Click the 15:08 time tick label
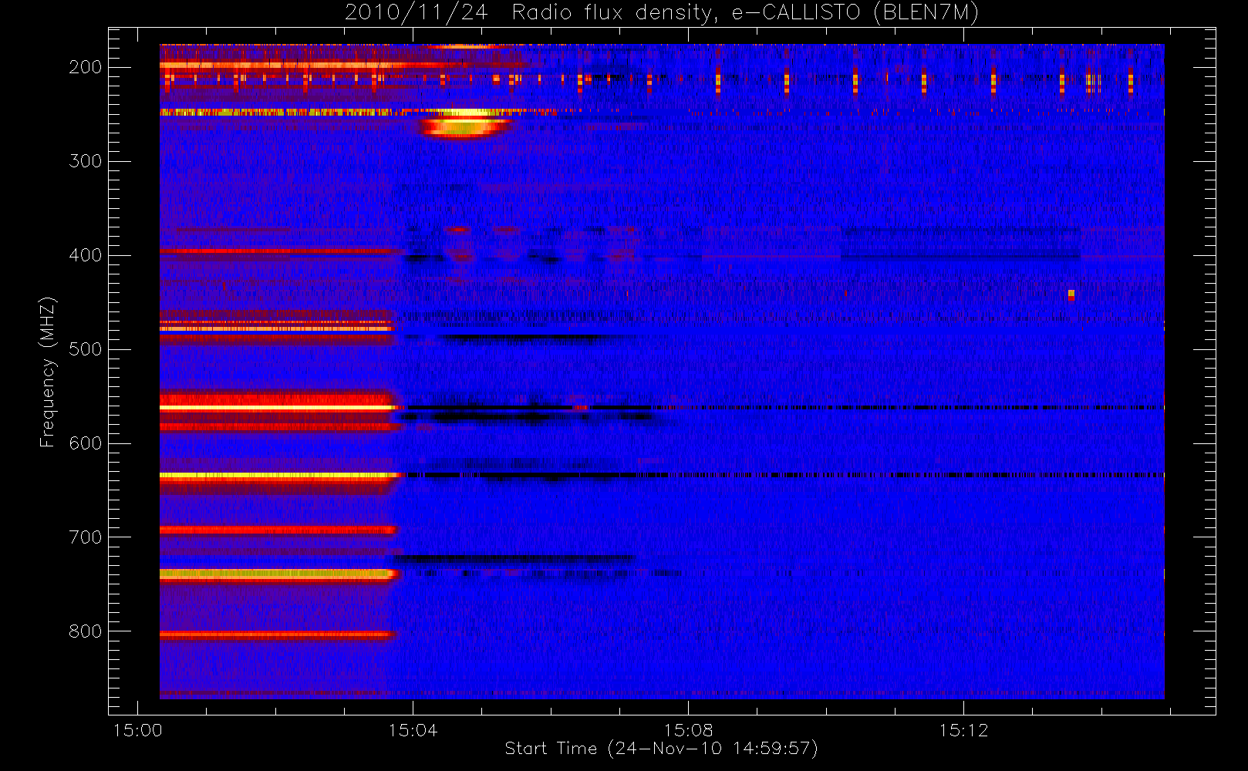This screenshot has width=1248, height=771. [688, 730]
